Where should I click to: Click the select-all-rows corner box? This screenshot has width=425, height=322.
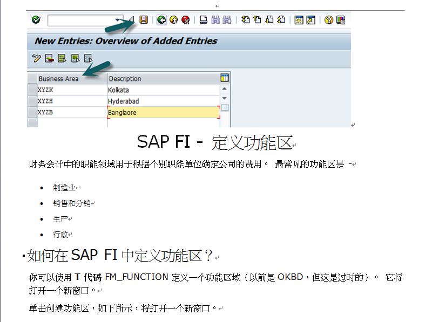tap(32, 79)
